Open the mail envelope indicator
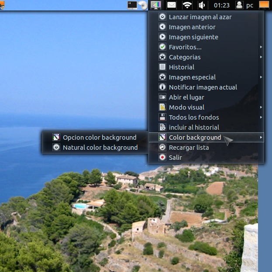Viewport: 272px width, 272px height. coord(172,5)
